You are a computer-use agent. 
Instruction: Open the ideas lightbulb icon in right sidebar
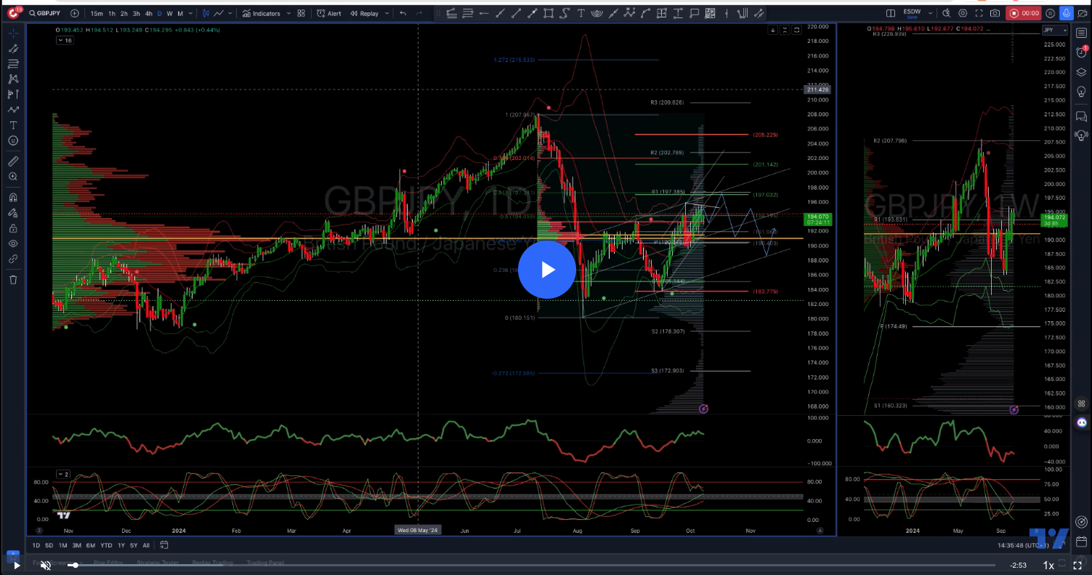point(1081,92)
